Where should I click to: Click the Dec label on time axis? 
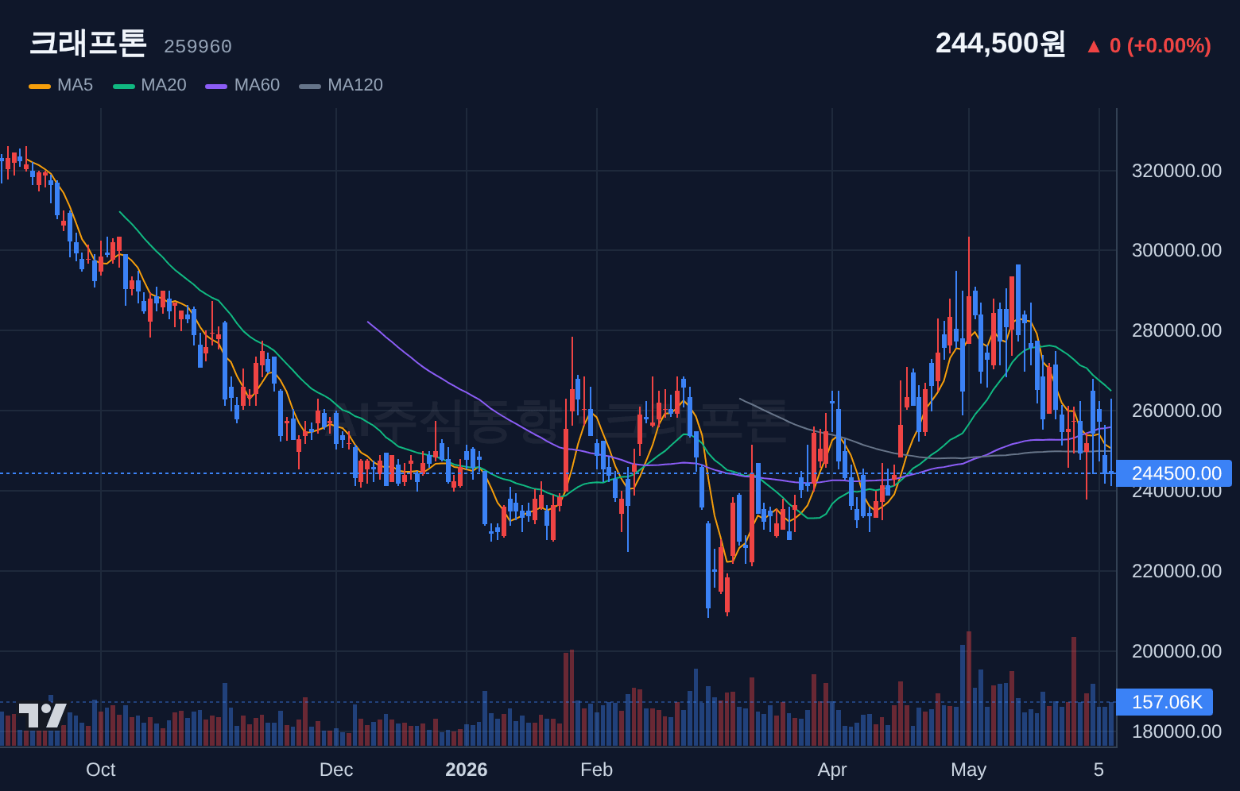(336, 770)
